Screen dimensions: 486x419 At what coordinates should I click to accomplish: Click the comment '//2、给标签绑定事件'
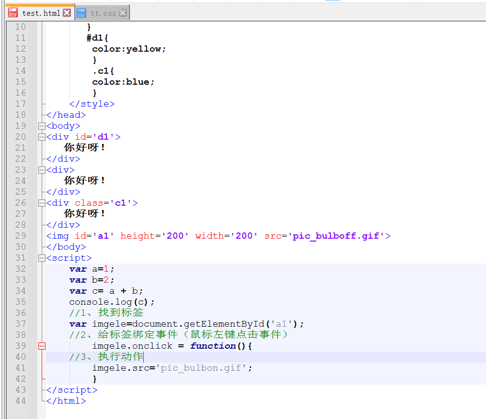pos(124,335)
